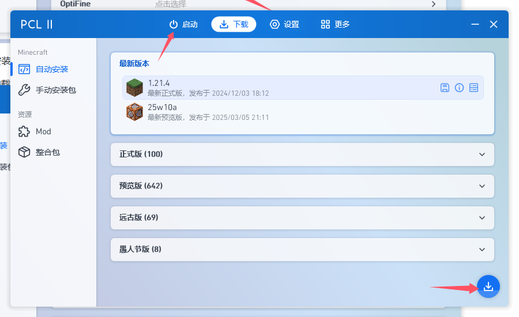519x317 pixels.
Task: Open the 整合包 section with box icon
Action: pyautogui.click(x=47, y=152)
